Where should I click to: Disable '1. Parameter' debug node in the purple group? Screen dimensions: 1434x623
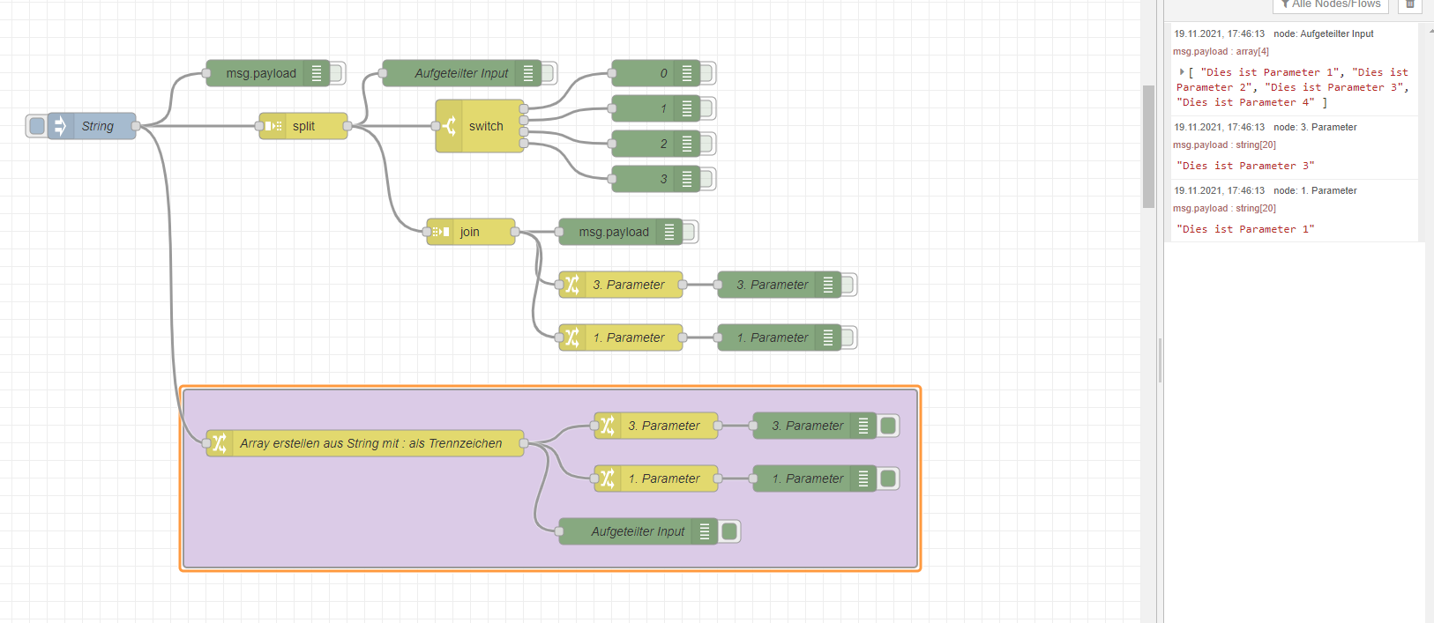[x=888, y=478]
